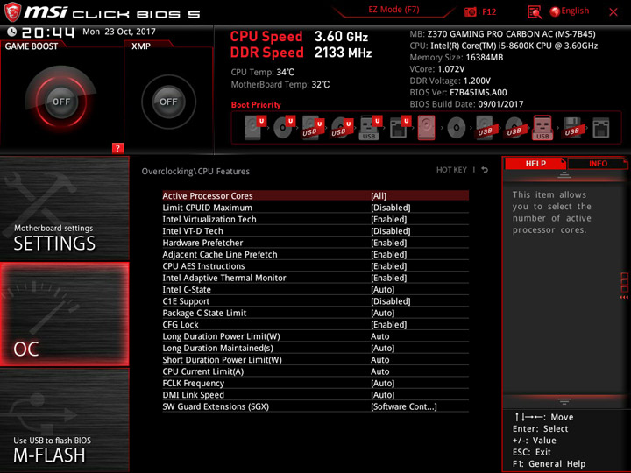Select UEFI USB key boot icon

point(370,128)
